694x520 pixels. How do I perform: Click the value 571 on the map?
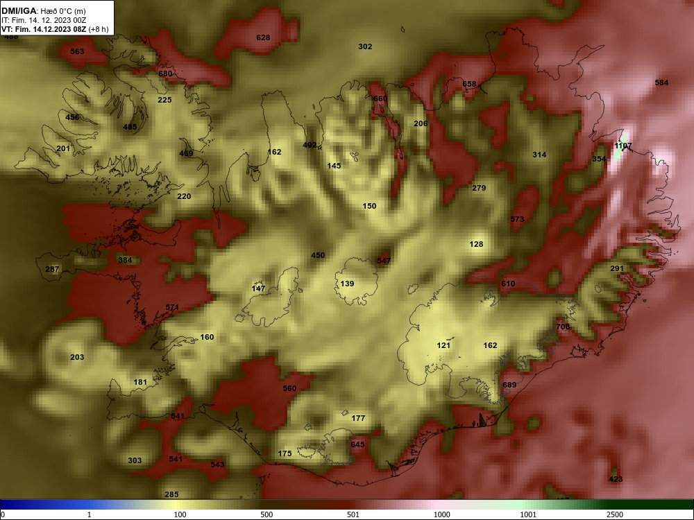tap(172, 307)
